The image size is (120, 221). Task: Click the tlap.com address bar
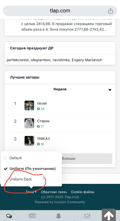60,11
